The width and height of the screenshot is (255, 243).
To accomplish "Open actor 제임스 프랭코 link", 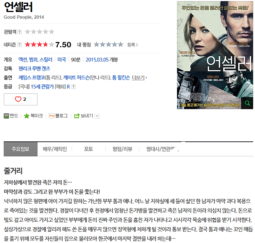I will [31, 78].
